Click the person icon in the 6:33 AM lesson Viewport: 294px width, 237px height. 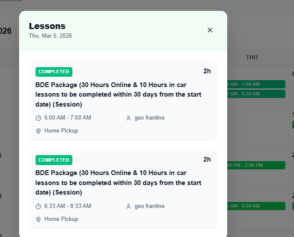coord(128,206)
